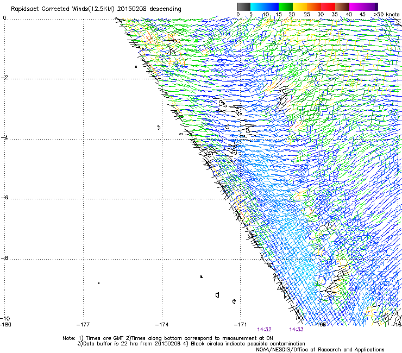Click the '45' legend scale label
The width and height of the screenshot is (402, 353).
click(362, 15)
